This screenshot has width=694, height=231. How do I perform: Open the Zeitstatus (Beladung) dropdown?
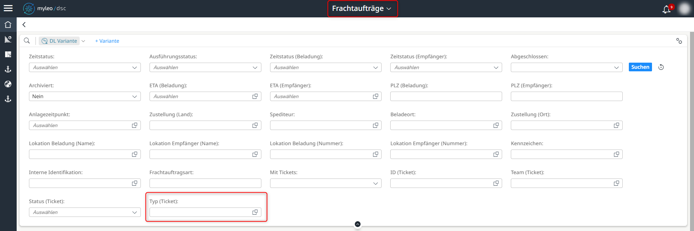[325, 67]
